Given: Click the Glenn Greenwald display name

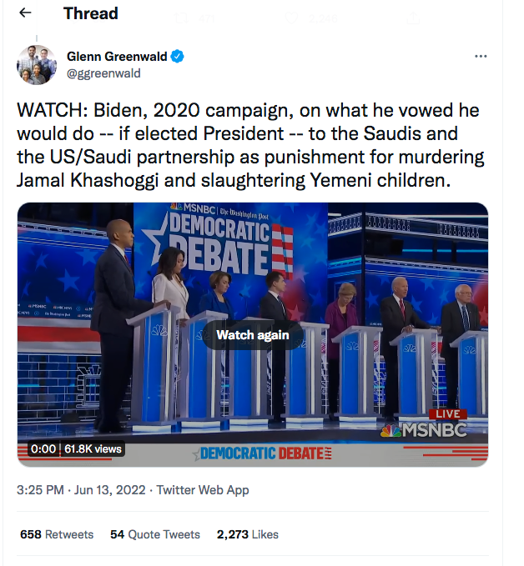Looking at the screenshot, I should coord(117,57).
